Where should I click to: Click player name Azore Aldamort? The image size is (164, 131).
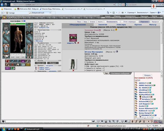tap(146, 108)
